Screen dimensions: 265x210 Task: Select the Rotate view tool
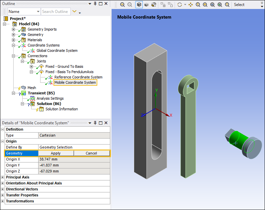click(x=180, y=5)
